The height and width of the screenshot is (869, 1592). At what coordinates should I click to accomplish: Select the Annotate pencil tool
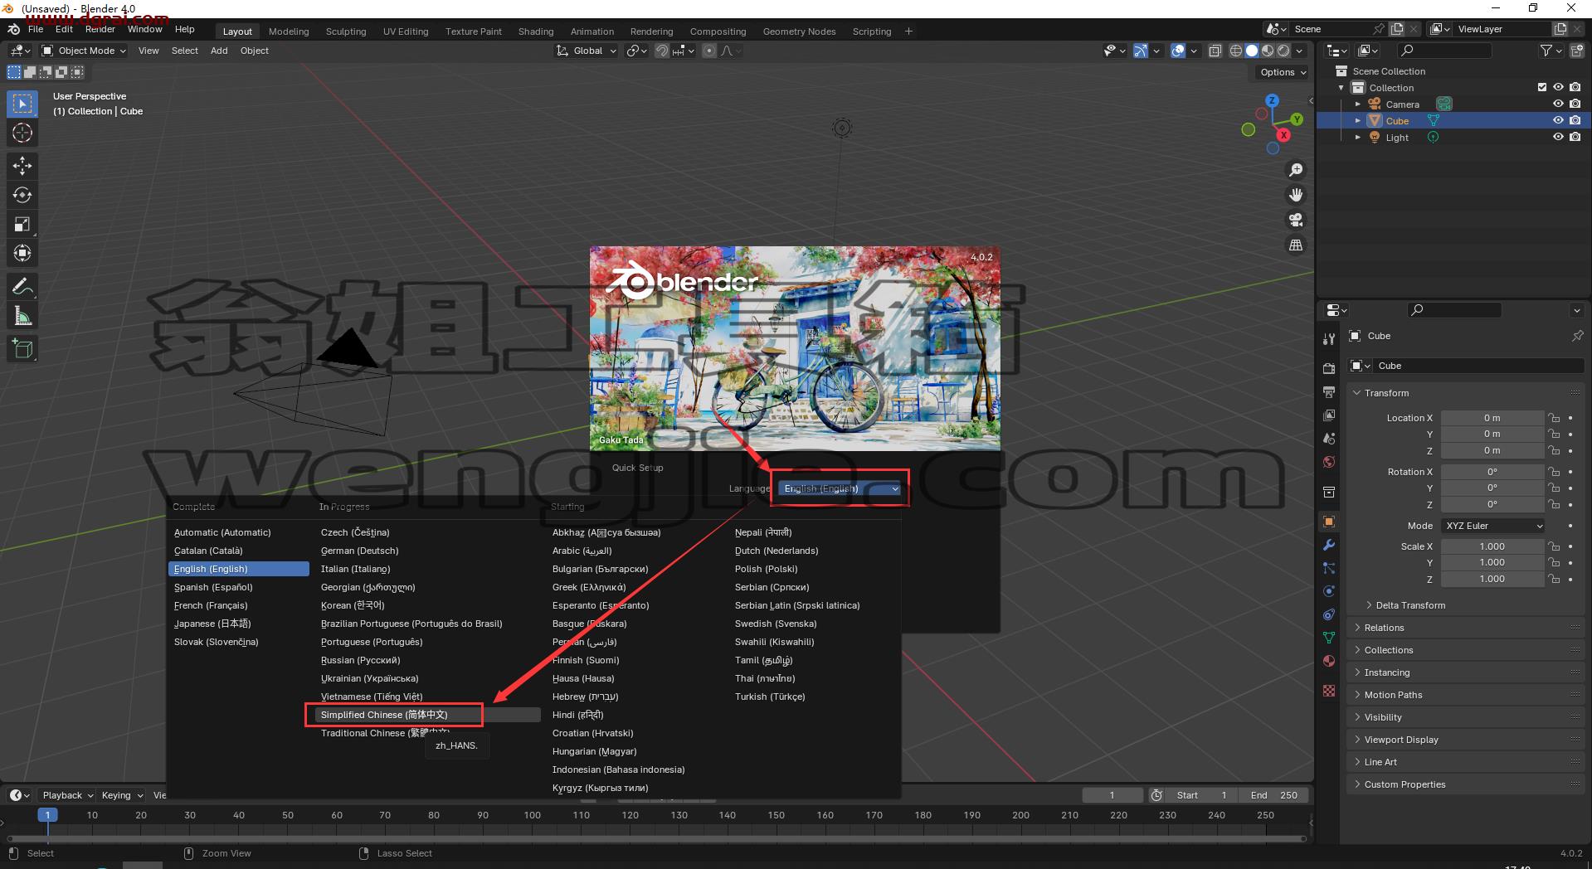[22, 287]
